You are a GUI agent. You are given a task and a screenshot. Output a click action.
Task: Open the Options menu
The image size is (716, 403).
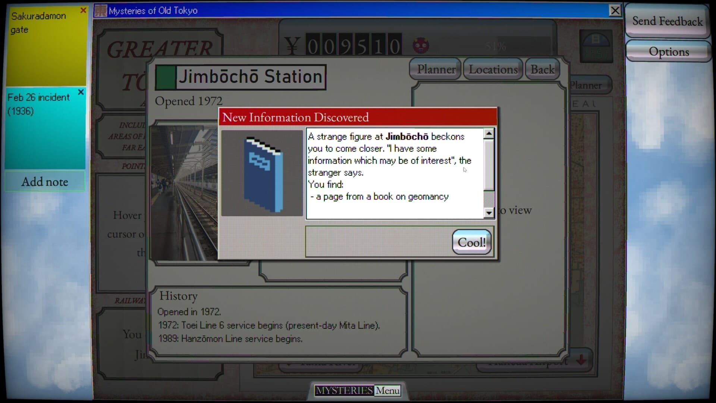tap(669, 51)
